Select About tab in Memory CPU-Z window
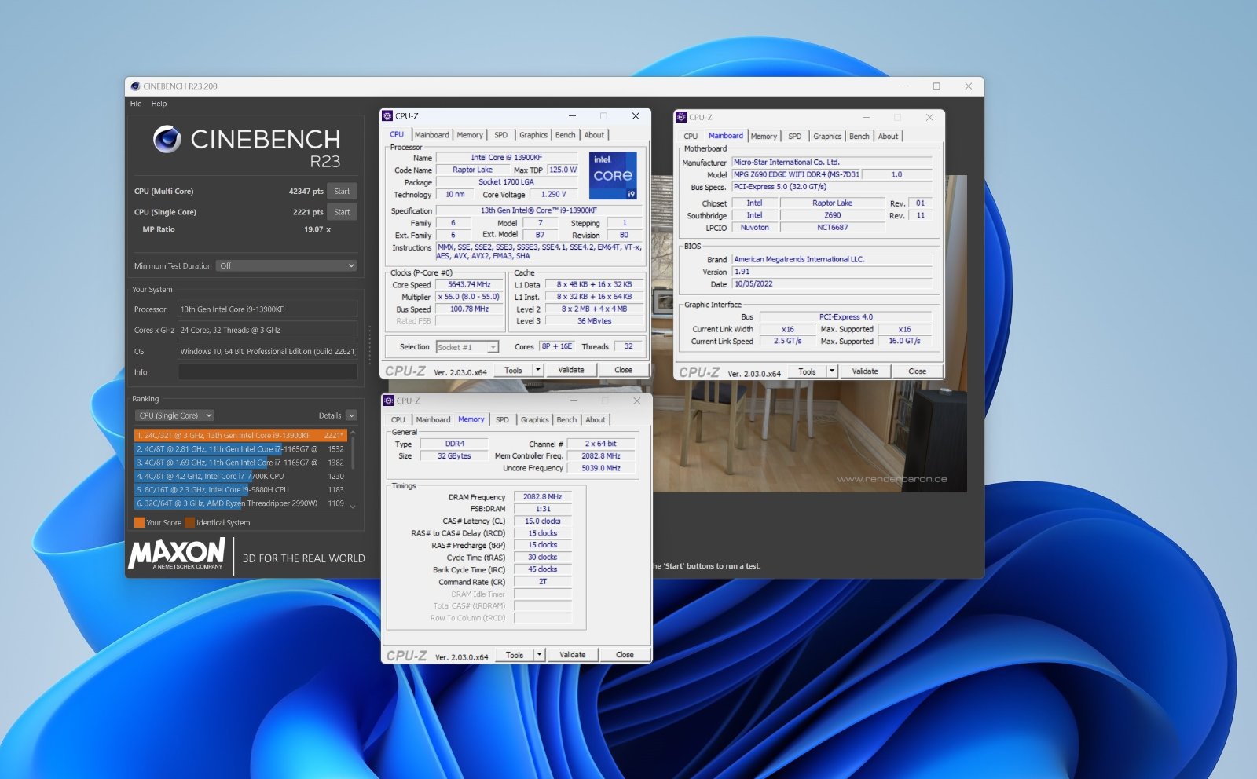Screen dimensions: 1257x779 coord(596,420)
